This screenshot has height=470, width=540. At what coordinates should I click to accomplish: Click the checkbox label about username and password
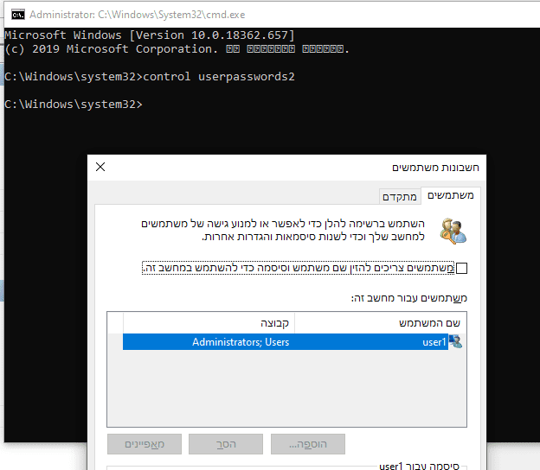click(299, 268)
